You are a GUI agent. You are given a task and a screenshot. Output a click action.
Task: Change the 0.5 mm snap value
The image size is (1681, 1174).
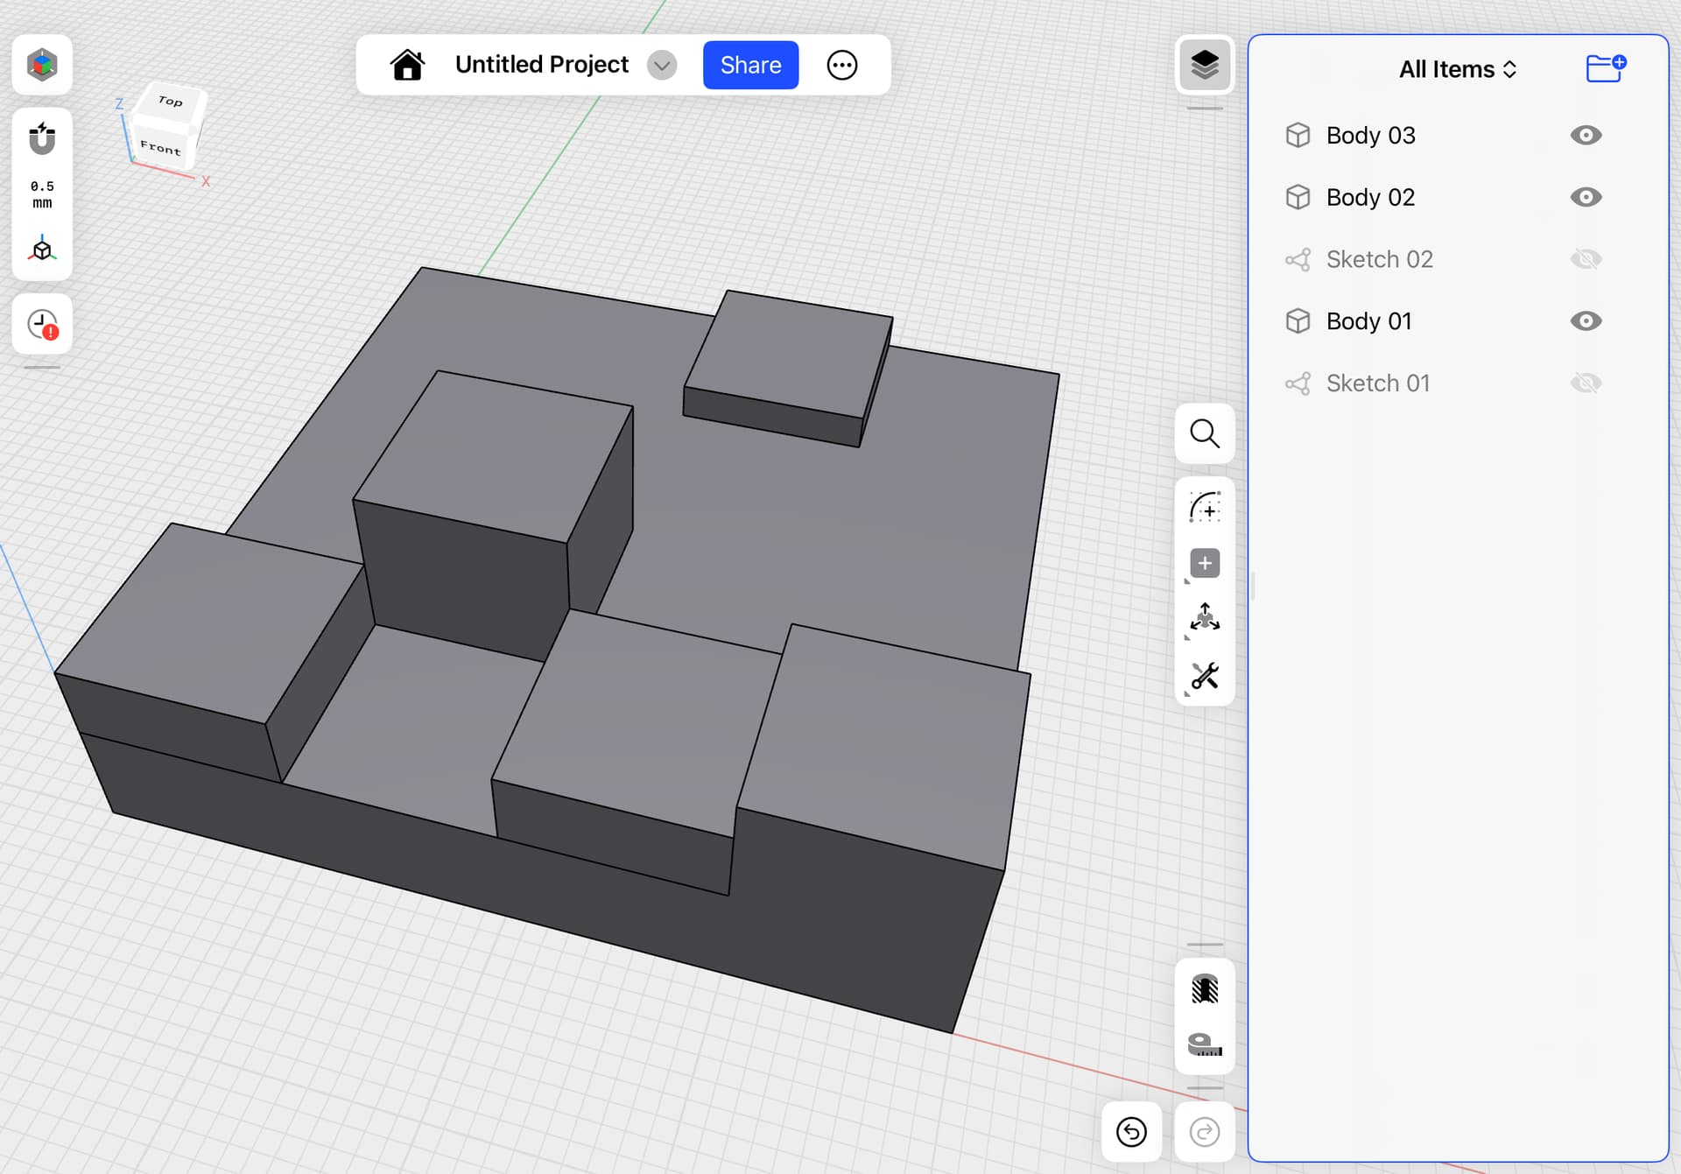coord(42,194)
